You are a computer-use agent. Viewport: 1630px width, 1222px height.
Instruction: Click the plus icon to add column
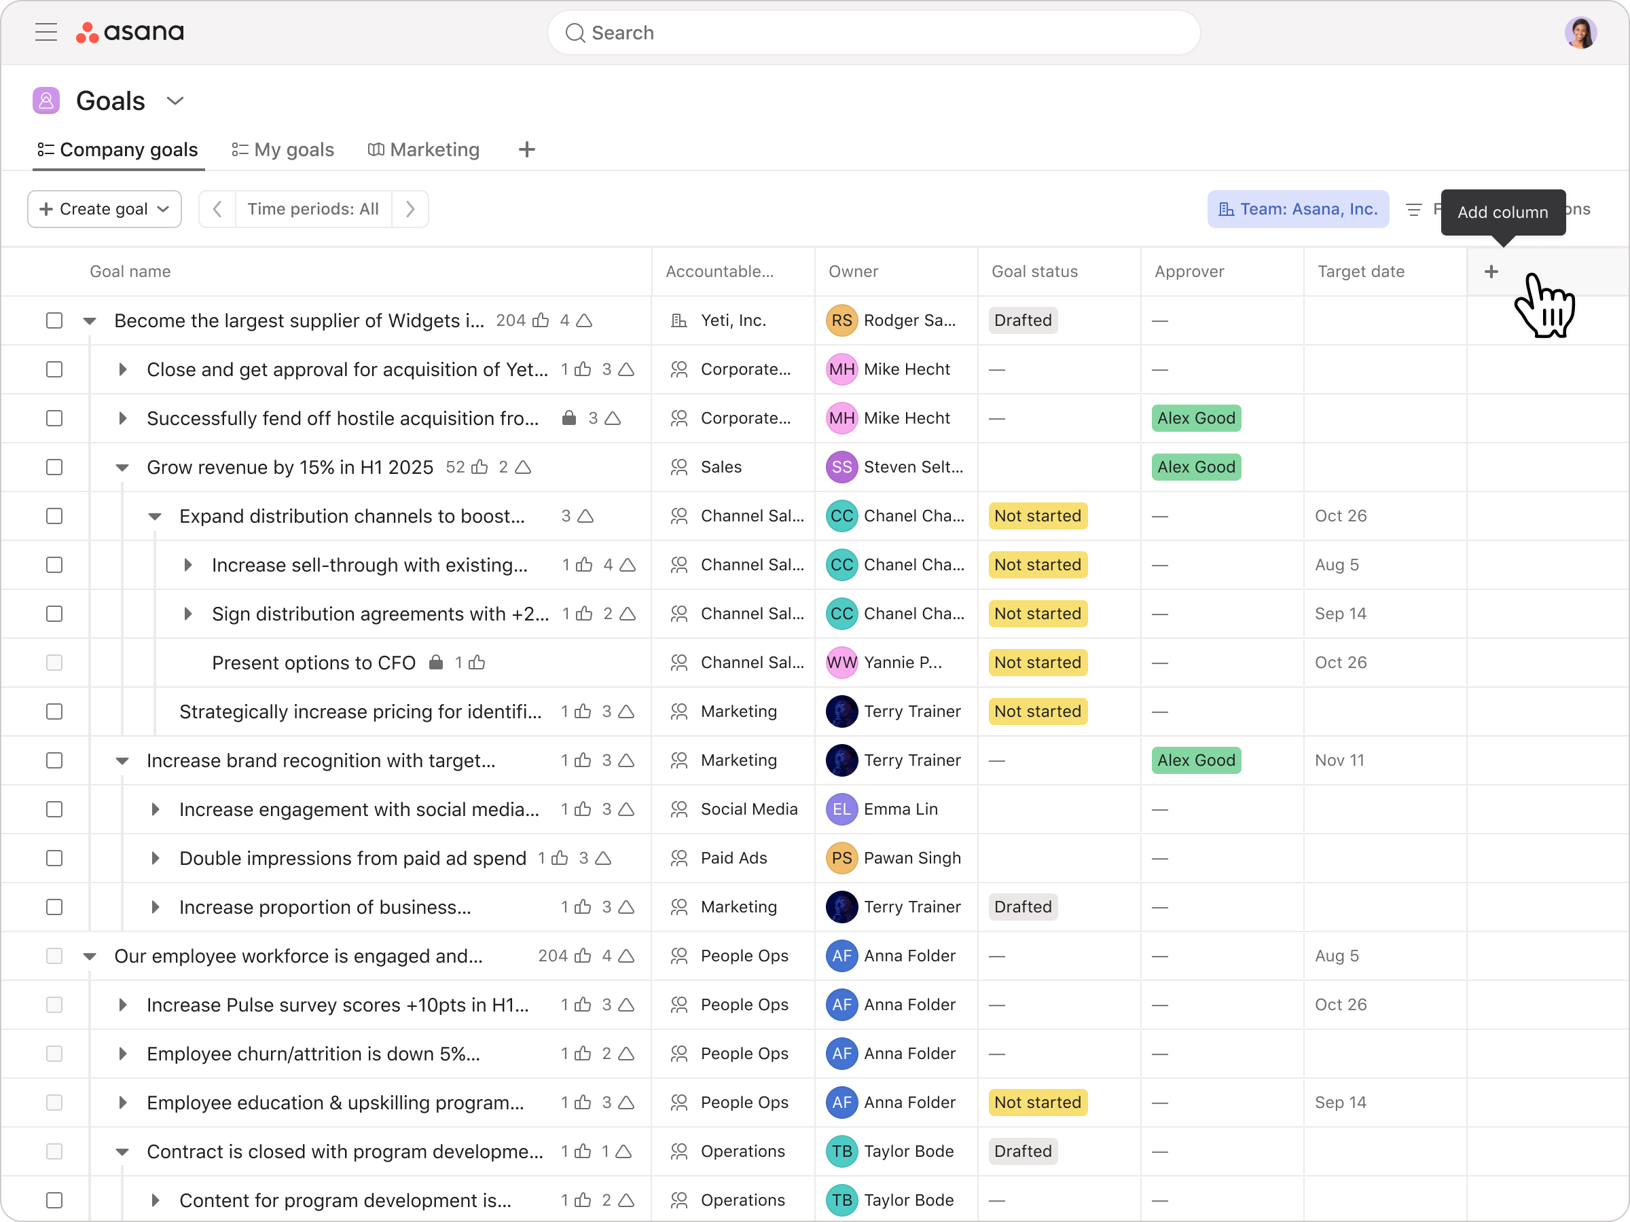point(1491,272)
